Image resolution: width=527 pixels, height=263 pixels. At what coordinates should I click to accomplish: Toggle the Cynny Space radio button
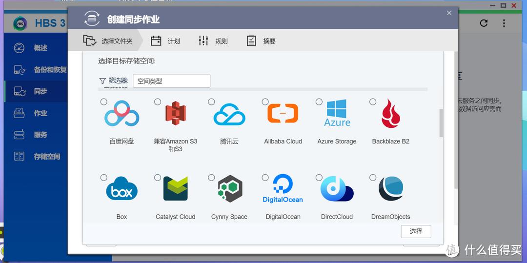(211, 178)
